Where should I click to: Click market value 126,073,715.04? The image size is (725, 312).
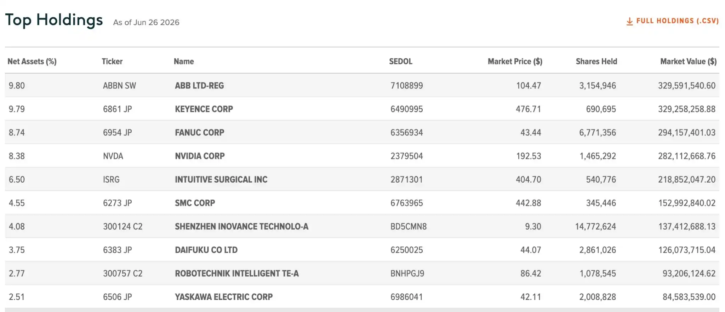click(687, 250)
